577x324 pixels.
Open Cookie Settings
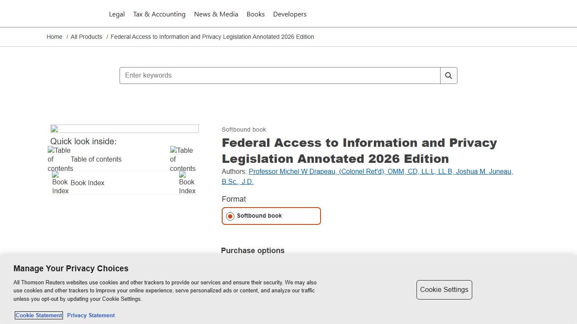coord(444,290)
